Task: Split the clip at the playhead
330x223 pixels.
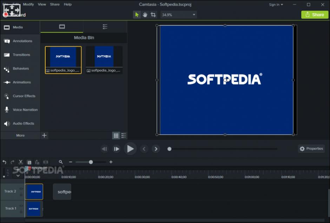Action: point(45,162)
